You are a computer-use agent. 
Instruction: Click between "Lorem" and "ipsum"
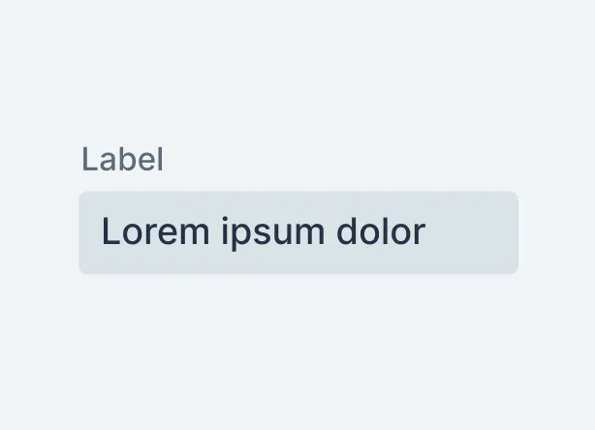pyautogui.click(x=215, y=232)
